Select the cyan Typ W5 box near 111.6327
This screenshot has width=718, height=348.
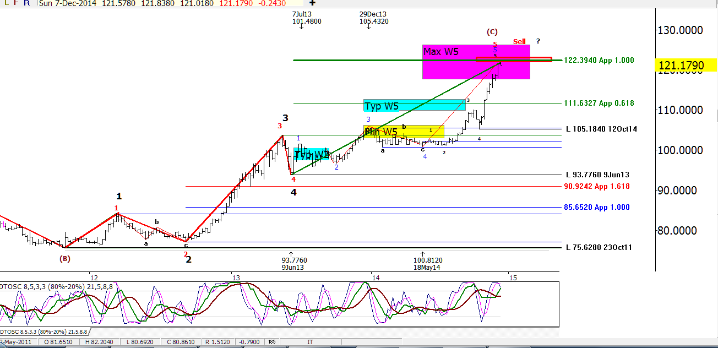coord(414,106)
